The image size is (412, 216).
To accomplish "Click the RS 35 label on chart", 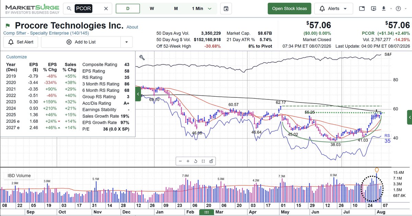I will [387, 139].
